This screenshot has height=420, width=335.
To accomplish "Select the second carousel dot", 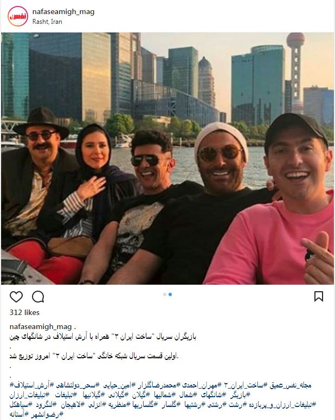I will 170,294.
